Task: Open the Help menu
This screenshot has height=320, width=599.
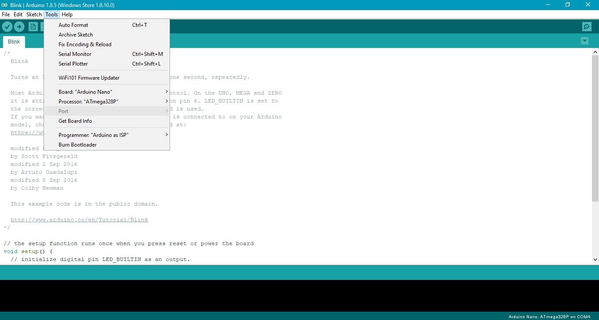Action: tap(67, 14)
